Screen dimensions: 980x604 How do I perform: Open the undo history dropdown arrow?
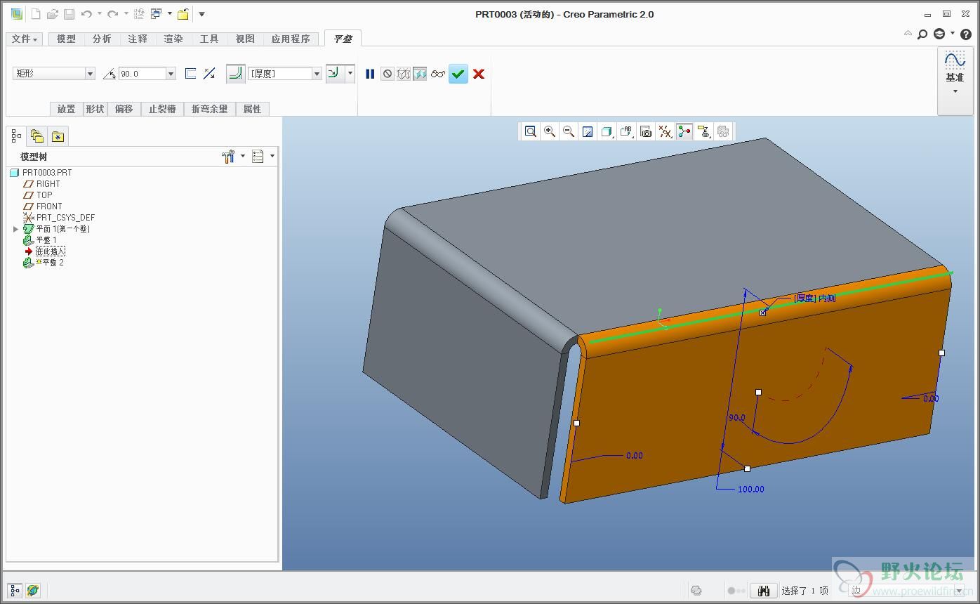point(99,14)
